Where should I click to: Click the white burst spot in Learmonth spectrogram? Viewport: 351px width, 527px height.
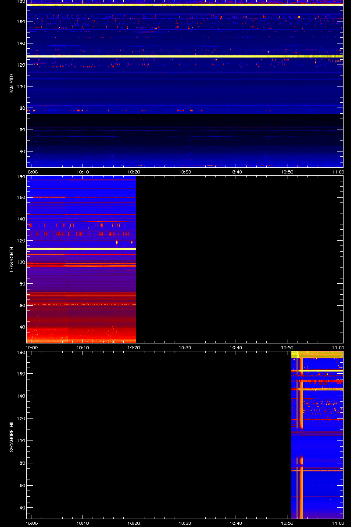tap(117, 242)
